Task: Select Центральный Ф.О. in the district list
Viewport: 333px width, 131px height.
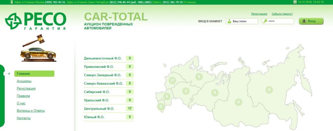Action: [99, 109]
